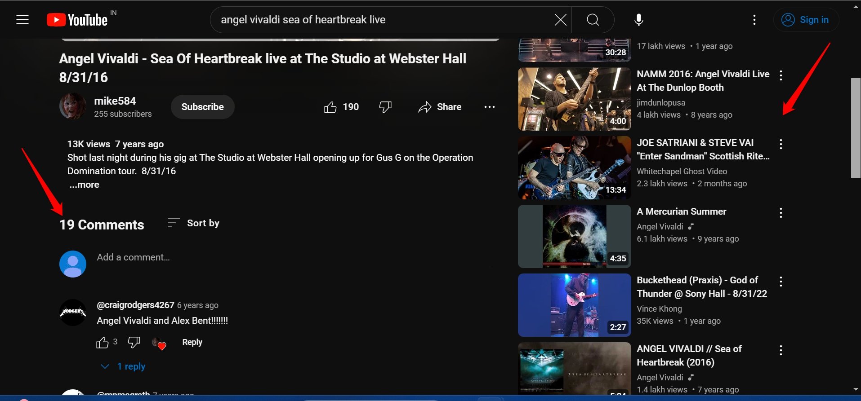The height and width of the screenshot is (401, 861).
Task: Open NAMM 2016 Angel Vivaldi Live title
Action: point(703,81)
